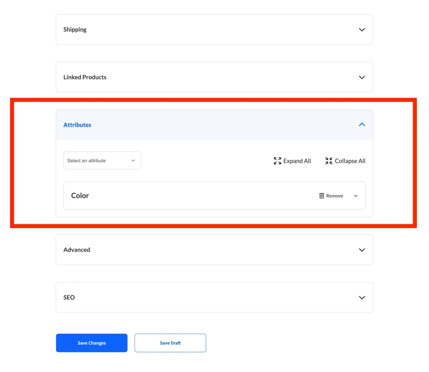This screenshot has width=429, height=372.
Task: Click the Advanced section title
Action: 77,250
